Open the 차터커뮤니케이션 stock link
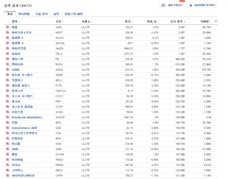This screenshot has width=228, height=179. pos(23,176)
